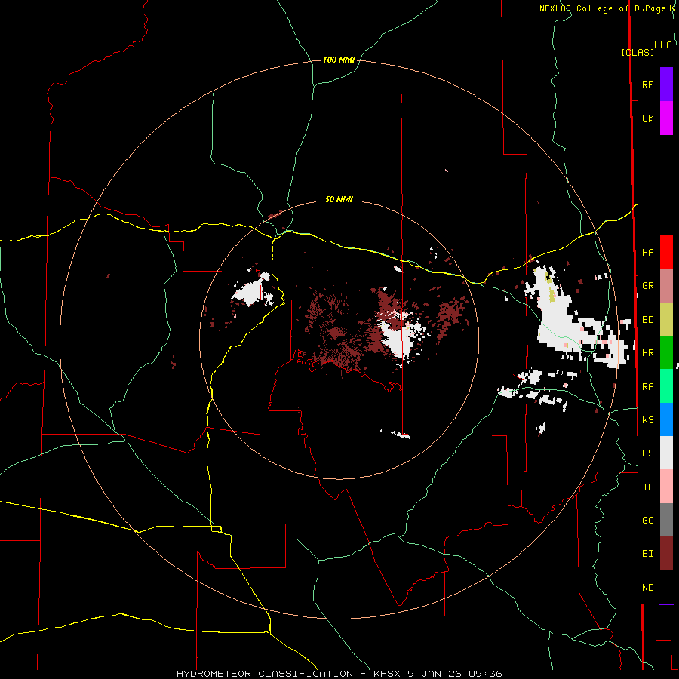The image size is (679, 679).
Task: Click the 'HA' legend label
Action: [x=647, y=253]
